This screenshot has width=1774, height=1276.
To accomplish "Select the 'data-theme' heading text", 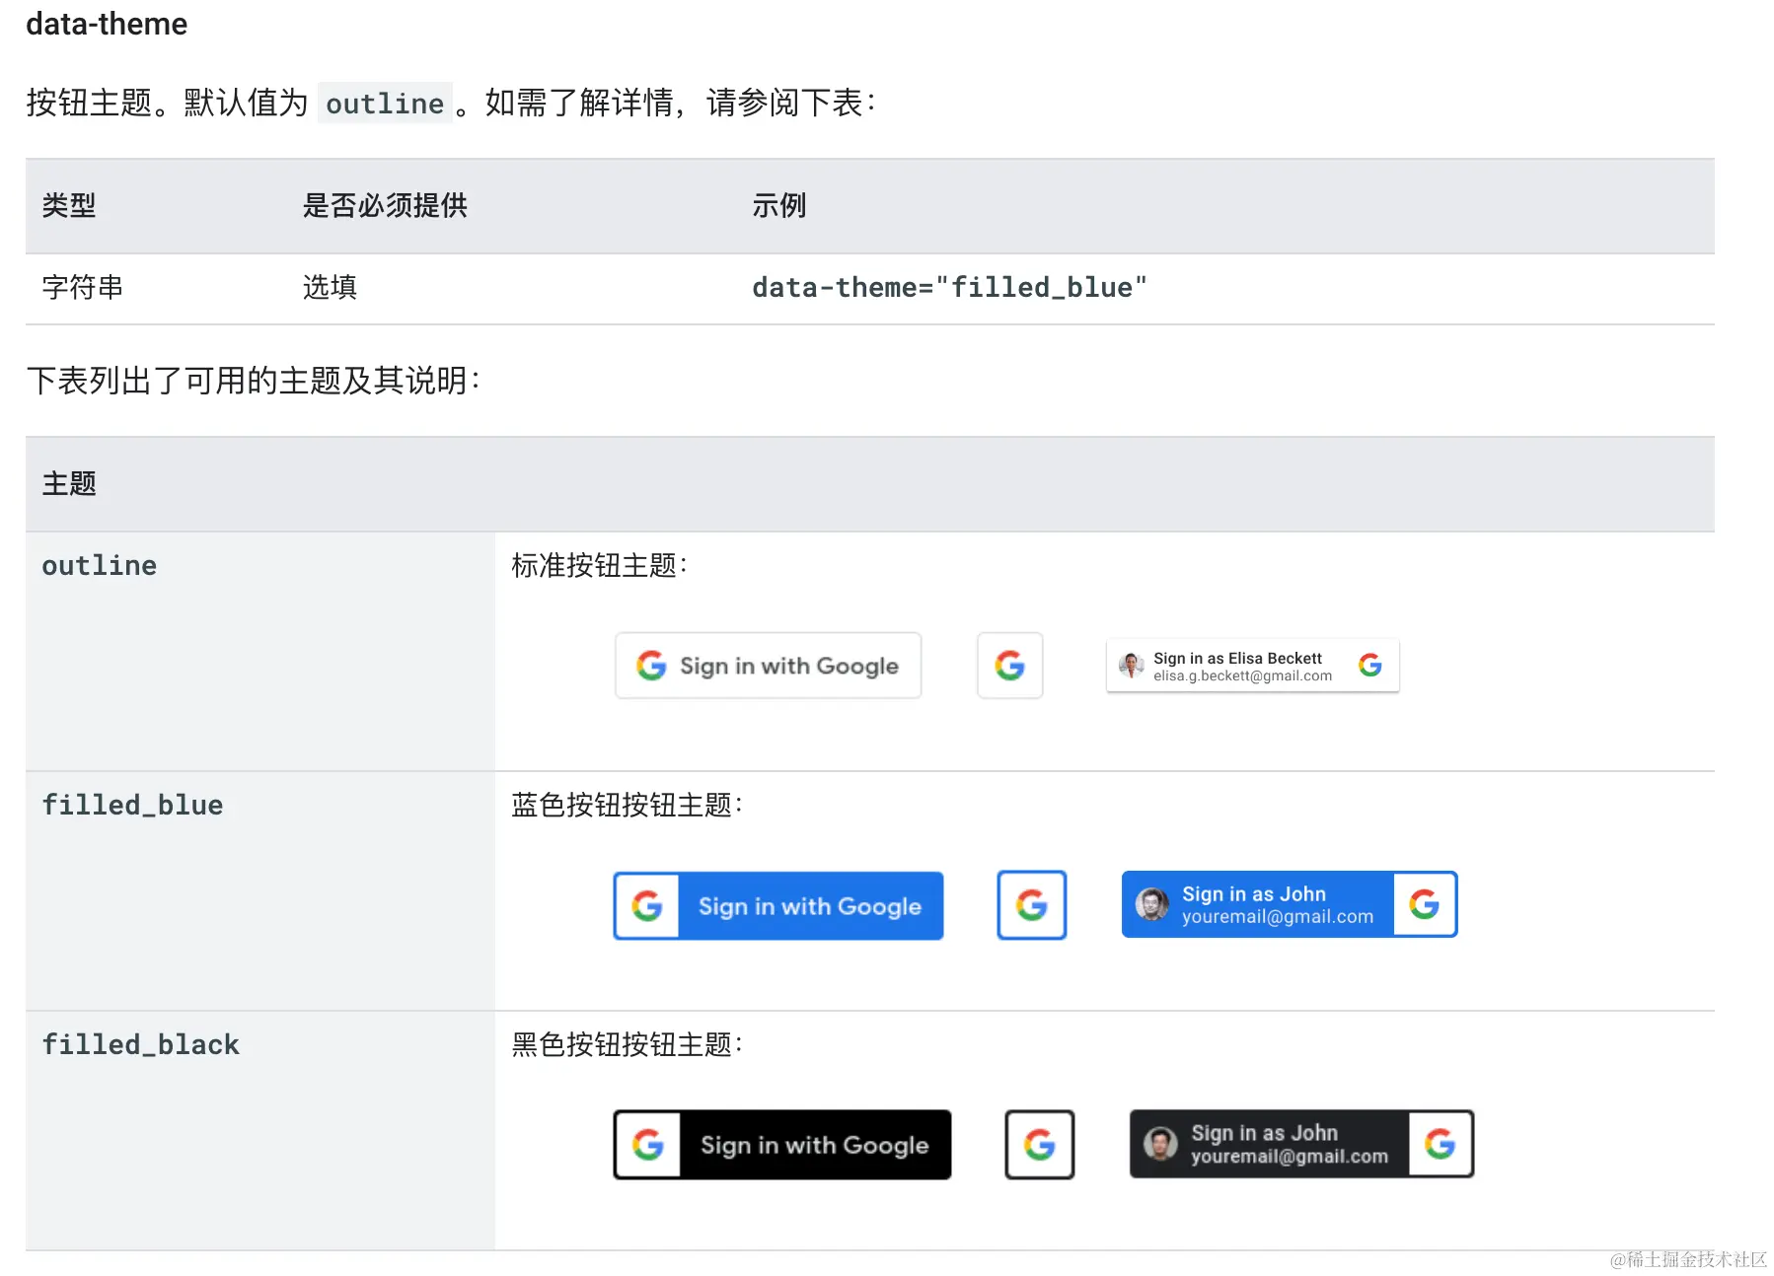I will (x=107, y=24).
